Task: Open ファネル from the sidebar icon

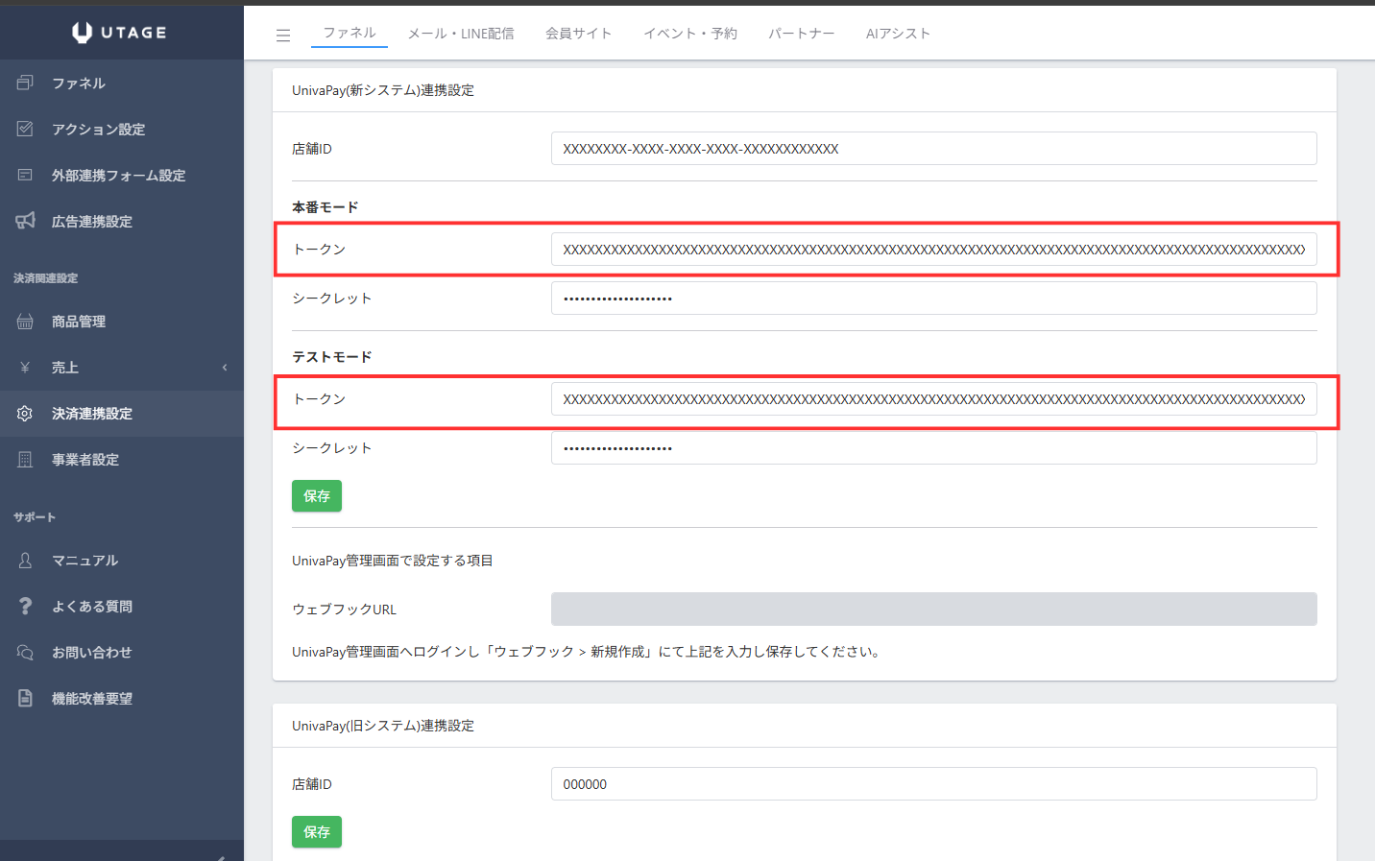Action: coord(25,84)
